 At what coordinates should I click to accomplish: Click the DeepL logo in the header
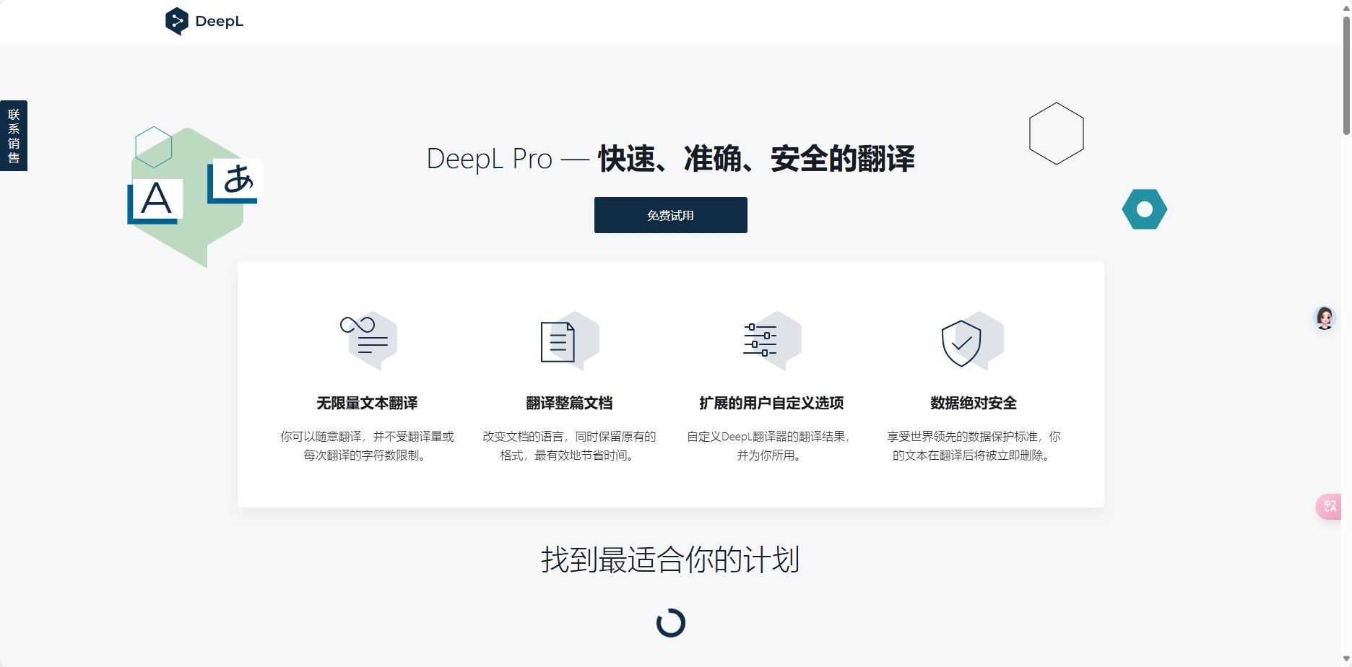204,21
